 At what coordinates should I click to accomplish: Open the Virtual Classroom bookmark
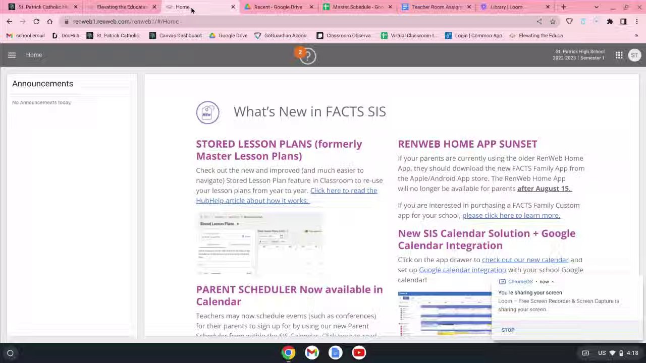point(409,36)
